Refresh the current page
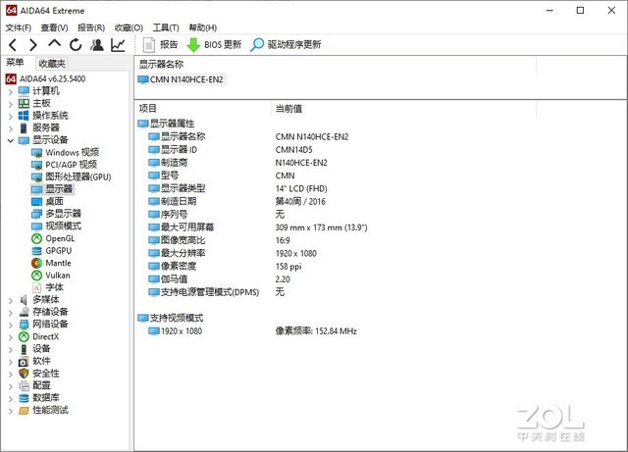This screenshot has width=628, height=452. tap(76, 45)
